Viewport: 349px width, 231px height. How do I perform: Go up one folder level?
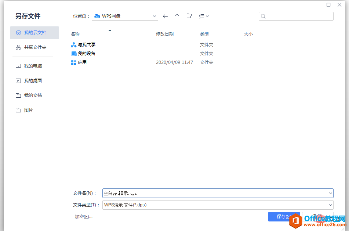click(x=177, y=16)
